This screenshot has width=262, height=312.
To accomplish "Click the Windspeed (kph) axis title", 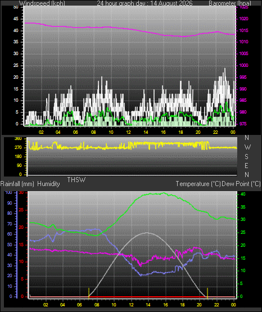I will [42, 3].
